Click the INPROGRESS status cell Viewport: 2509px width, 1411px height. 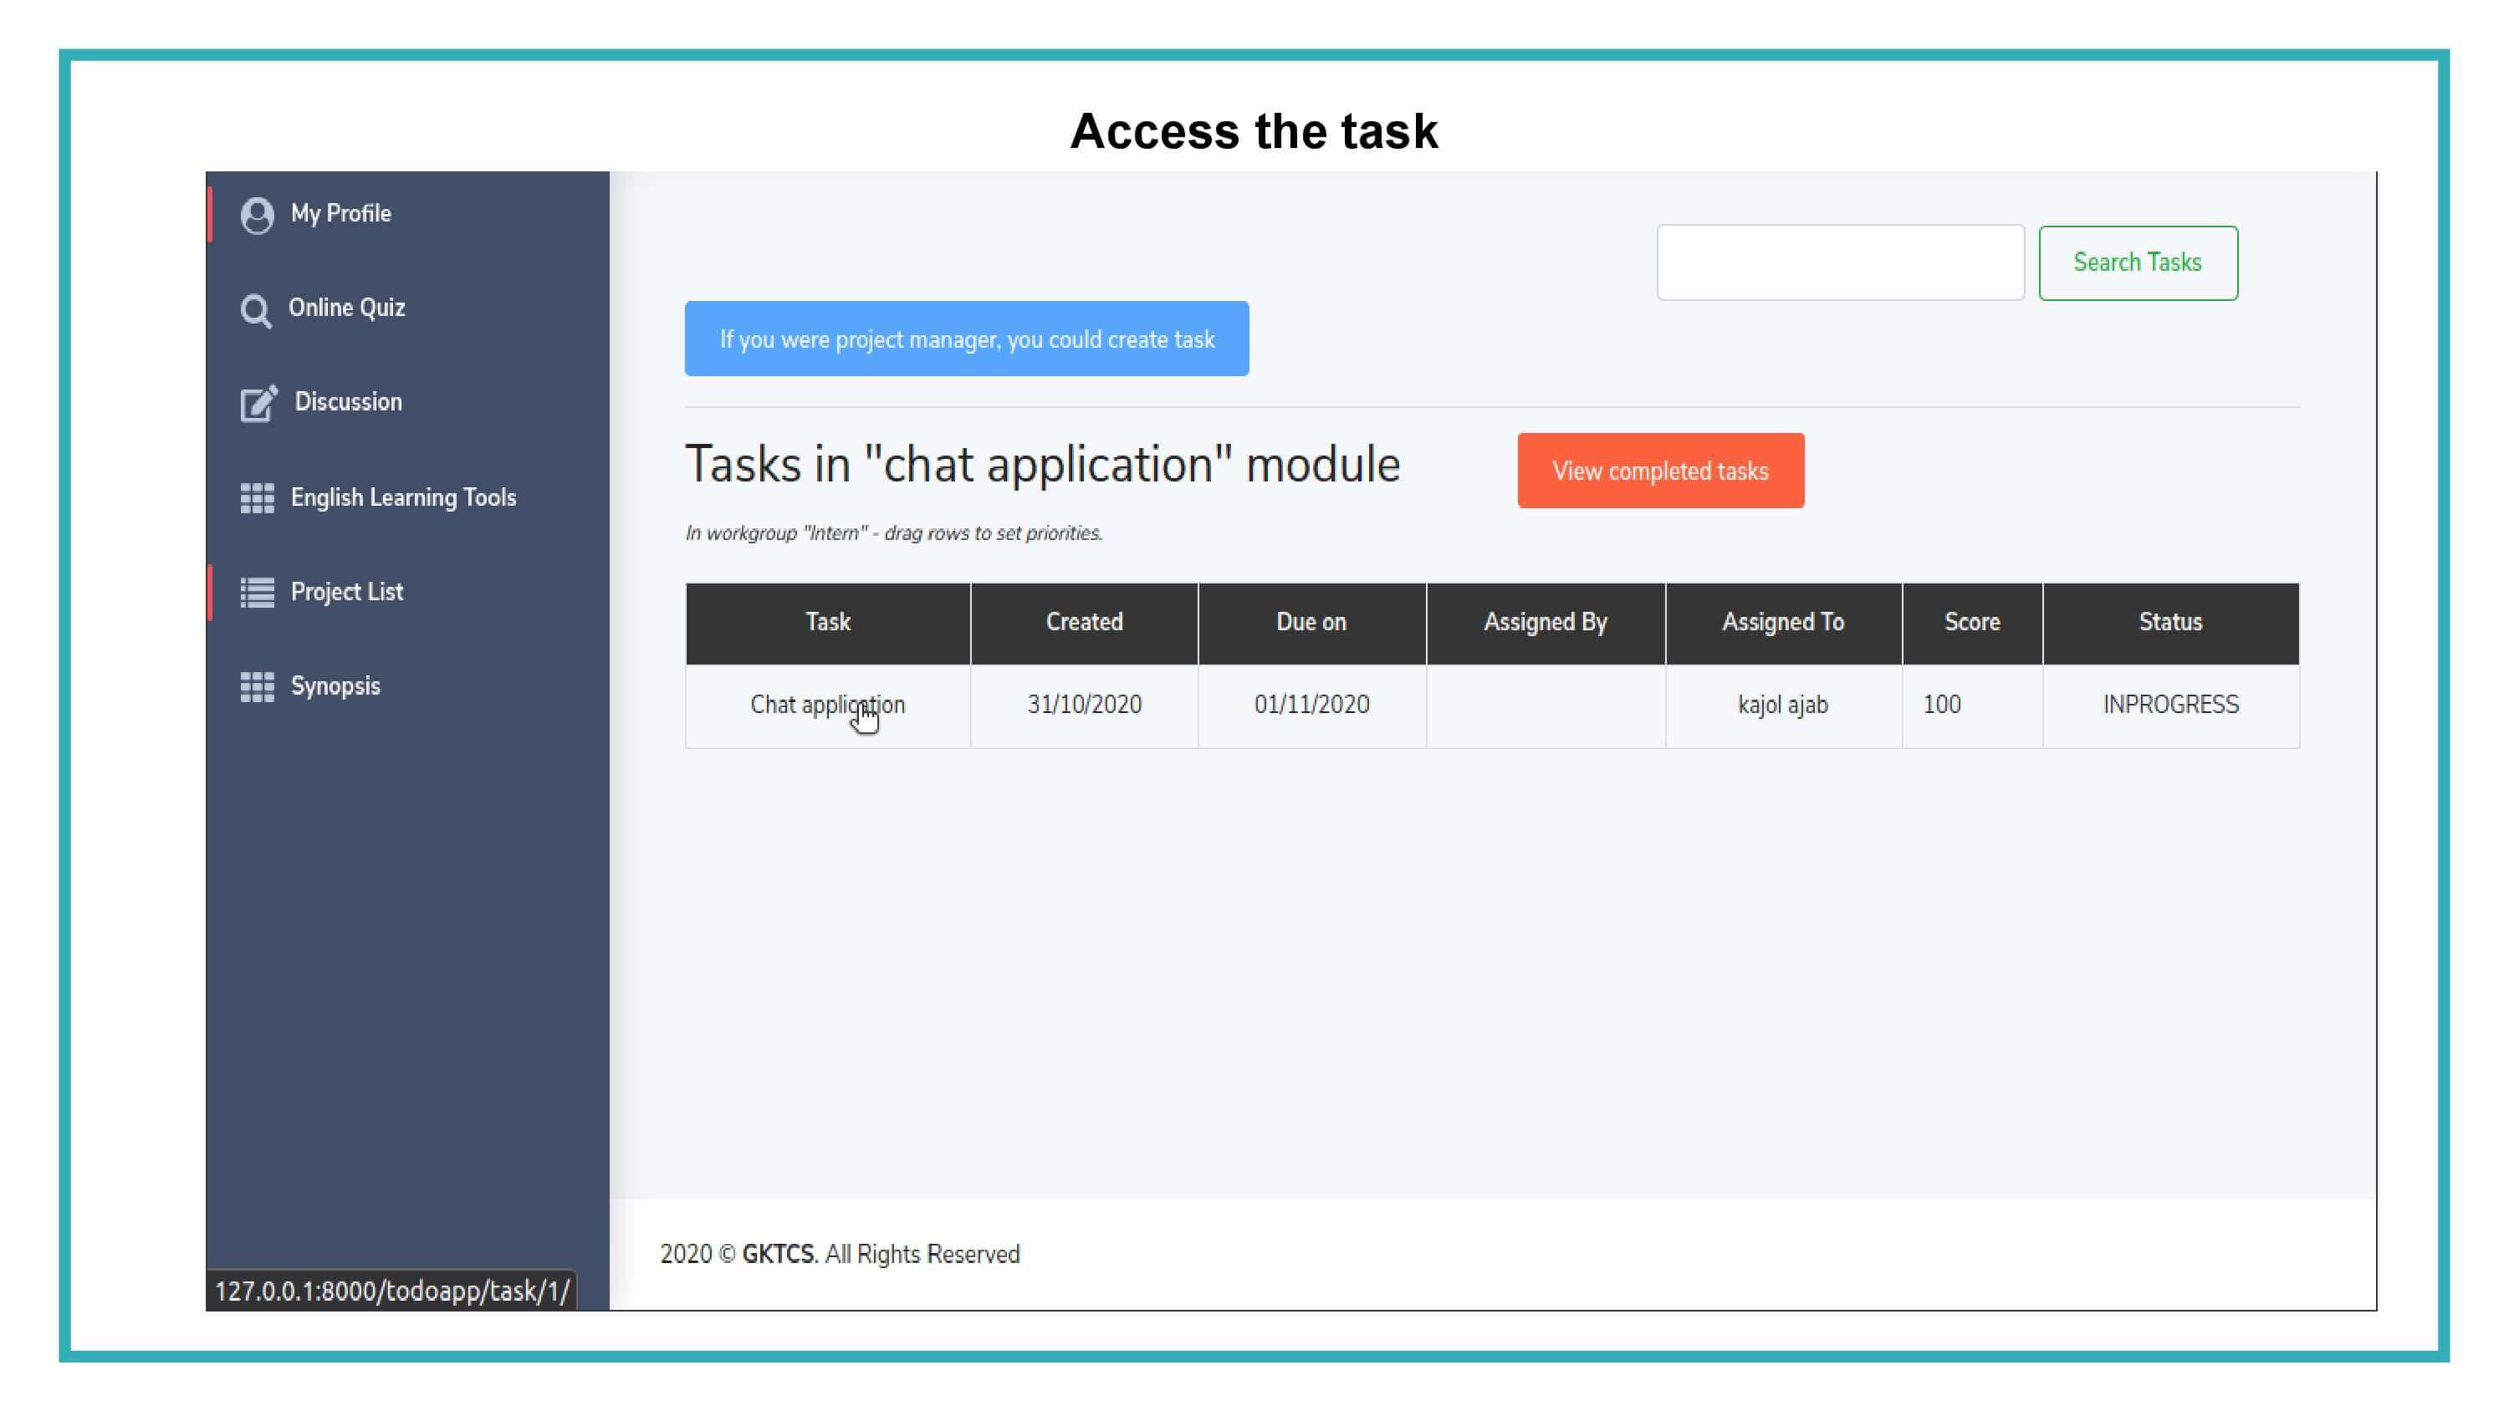click(2171, 706)
